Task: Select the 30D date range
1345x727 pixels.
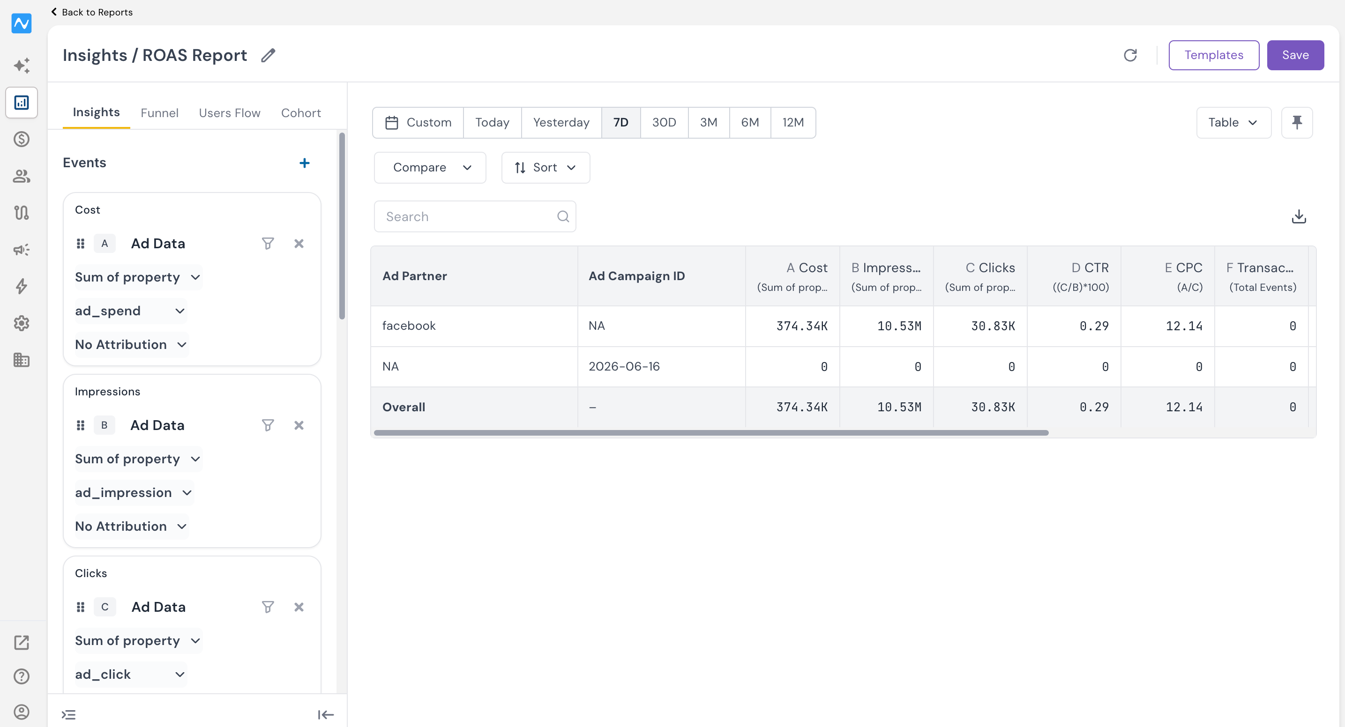Action: [x=664, y=123]
